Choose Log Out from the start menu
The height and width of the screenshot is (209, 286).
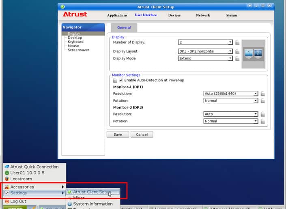coord(34,201)
